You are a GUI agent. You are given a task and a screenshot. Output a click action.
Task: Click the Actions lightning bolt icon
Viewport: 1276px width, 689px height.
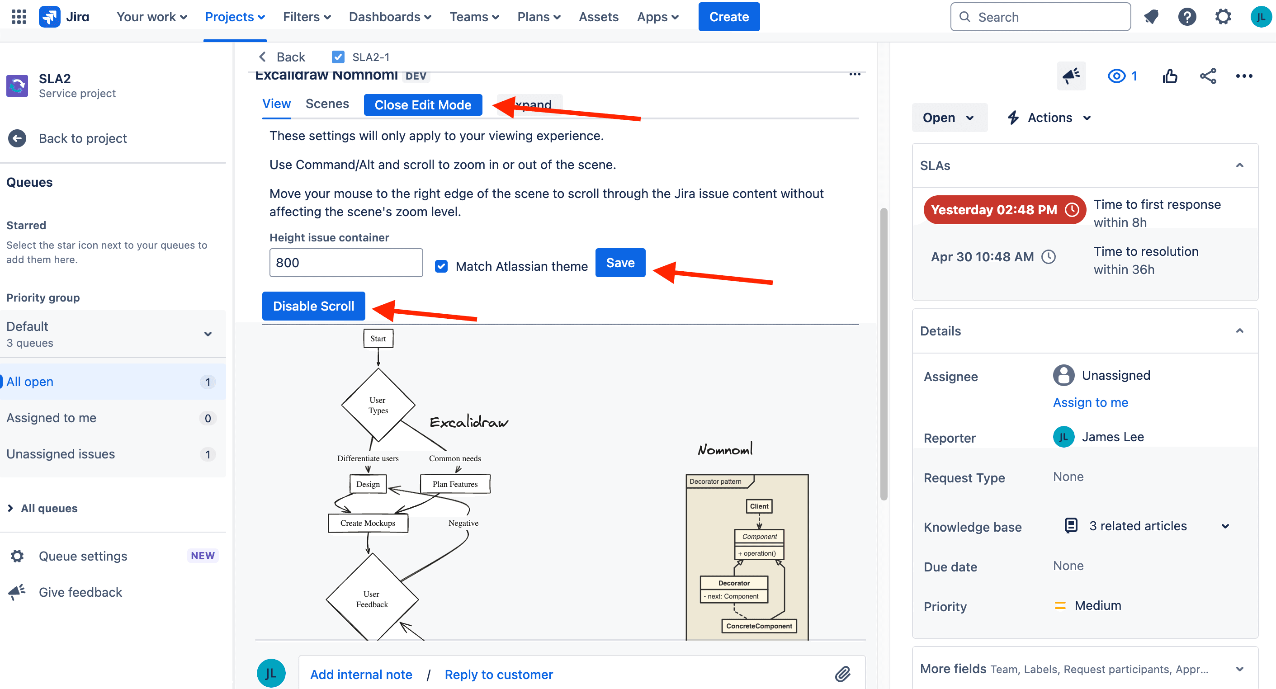click(1013, 118)
